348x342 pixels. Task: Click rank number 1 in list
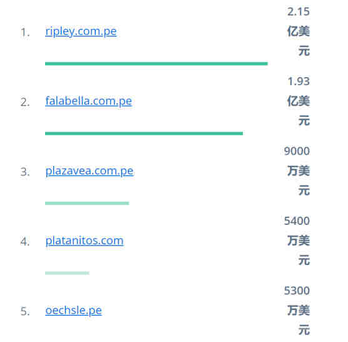pos(25,33)
